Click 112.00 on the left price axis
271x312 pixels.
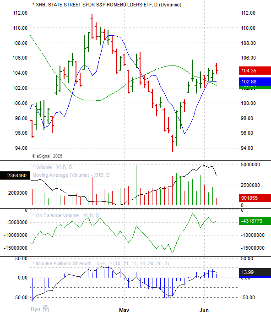(20, 13)
